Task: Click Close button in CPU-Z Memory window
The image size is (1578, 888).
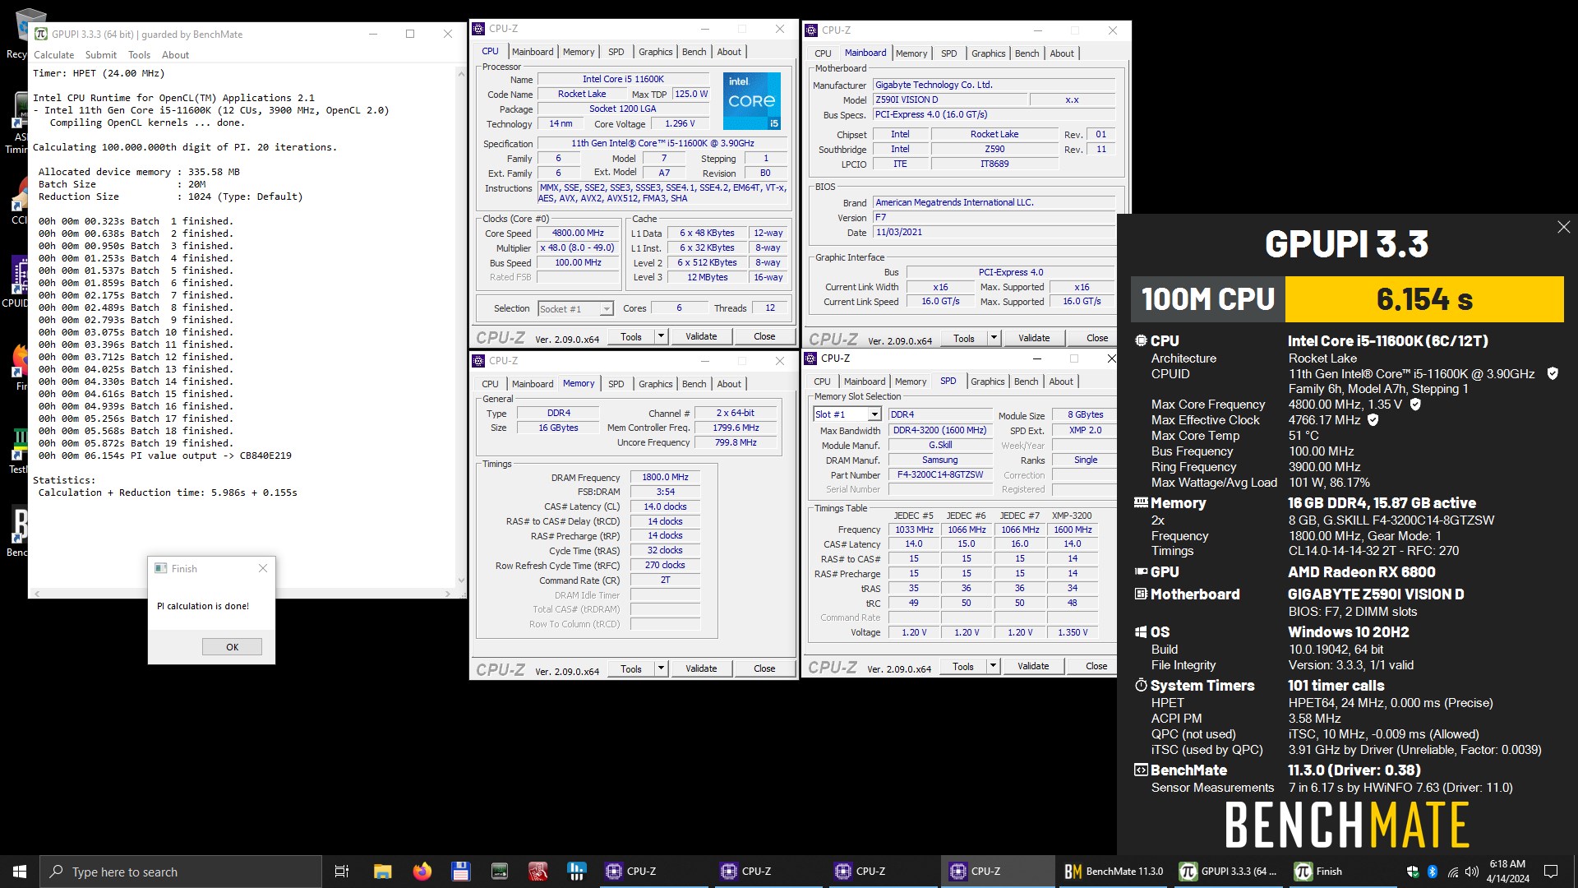Action: pyautogui.click(x=764, y=668)
